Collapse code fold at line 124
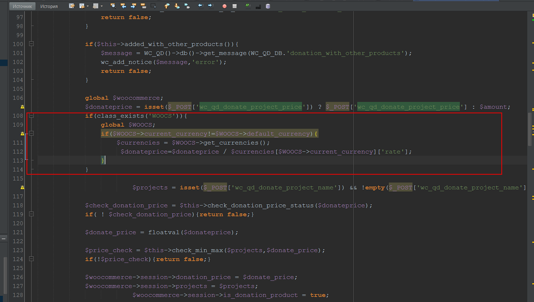Screen dimensions: 534x302 [x=31, y=259]
